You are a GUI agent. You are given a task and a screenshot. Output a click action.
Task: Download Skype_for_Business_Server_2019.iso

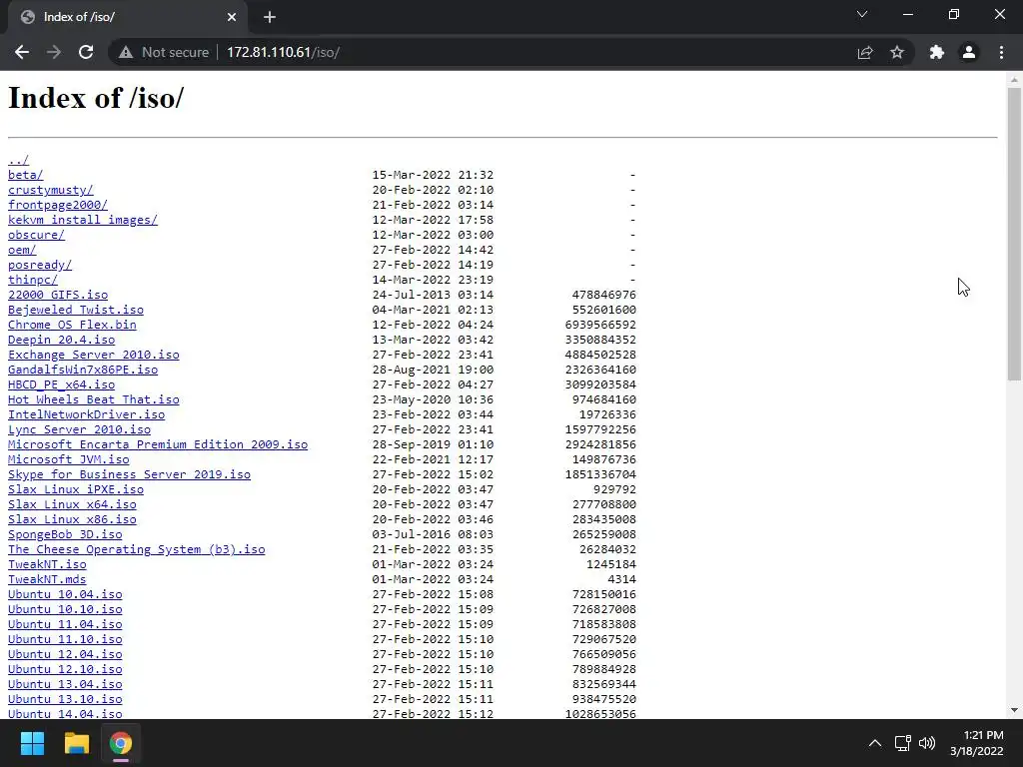point(129,474)
